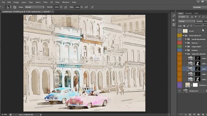
Task: Hide the purple background fill layer
Action: point(180,85)
